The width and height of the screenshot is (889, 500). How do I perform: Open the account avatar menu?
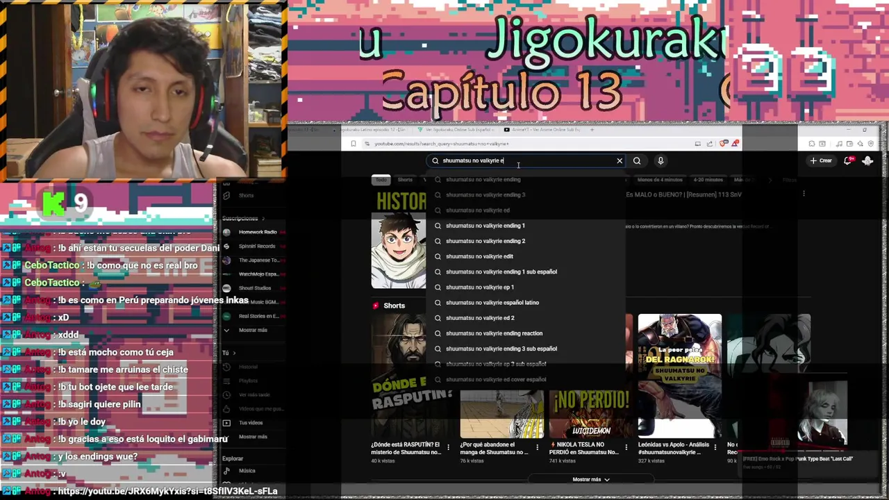[867, 160]
